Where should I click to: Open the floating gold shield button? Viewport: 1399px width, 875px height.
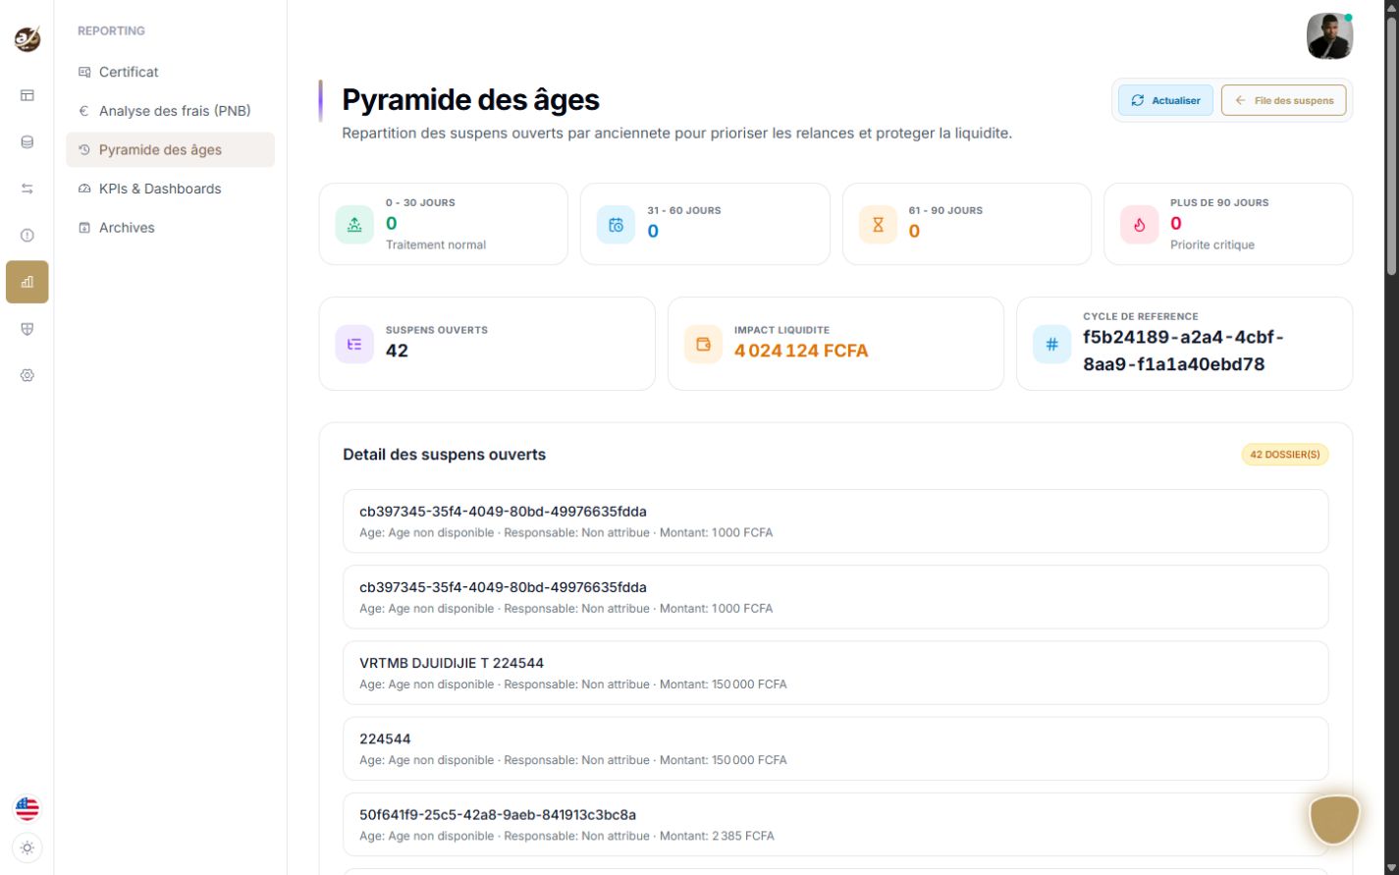[x=1334, y=819]
